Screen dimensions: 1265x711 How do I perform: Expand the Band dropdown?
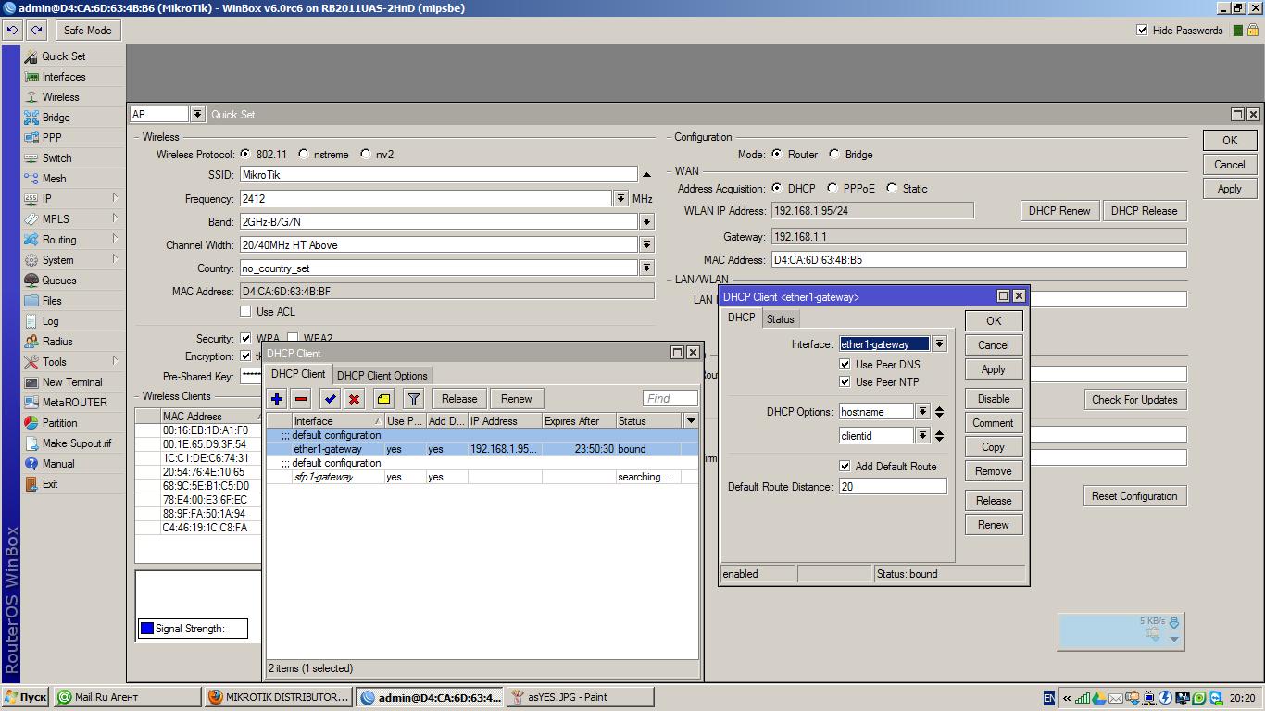[646, 222]
